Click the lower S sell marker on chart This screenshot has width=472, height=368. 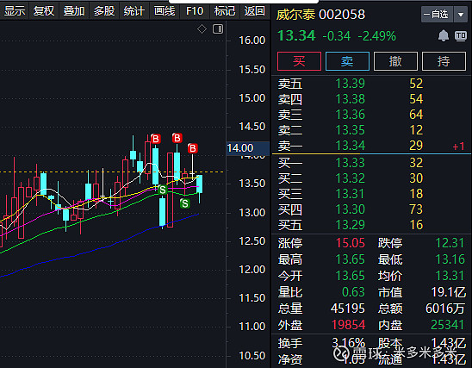tap(185, 204)
